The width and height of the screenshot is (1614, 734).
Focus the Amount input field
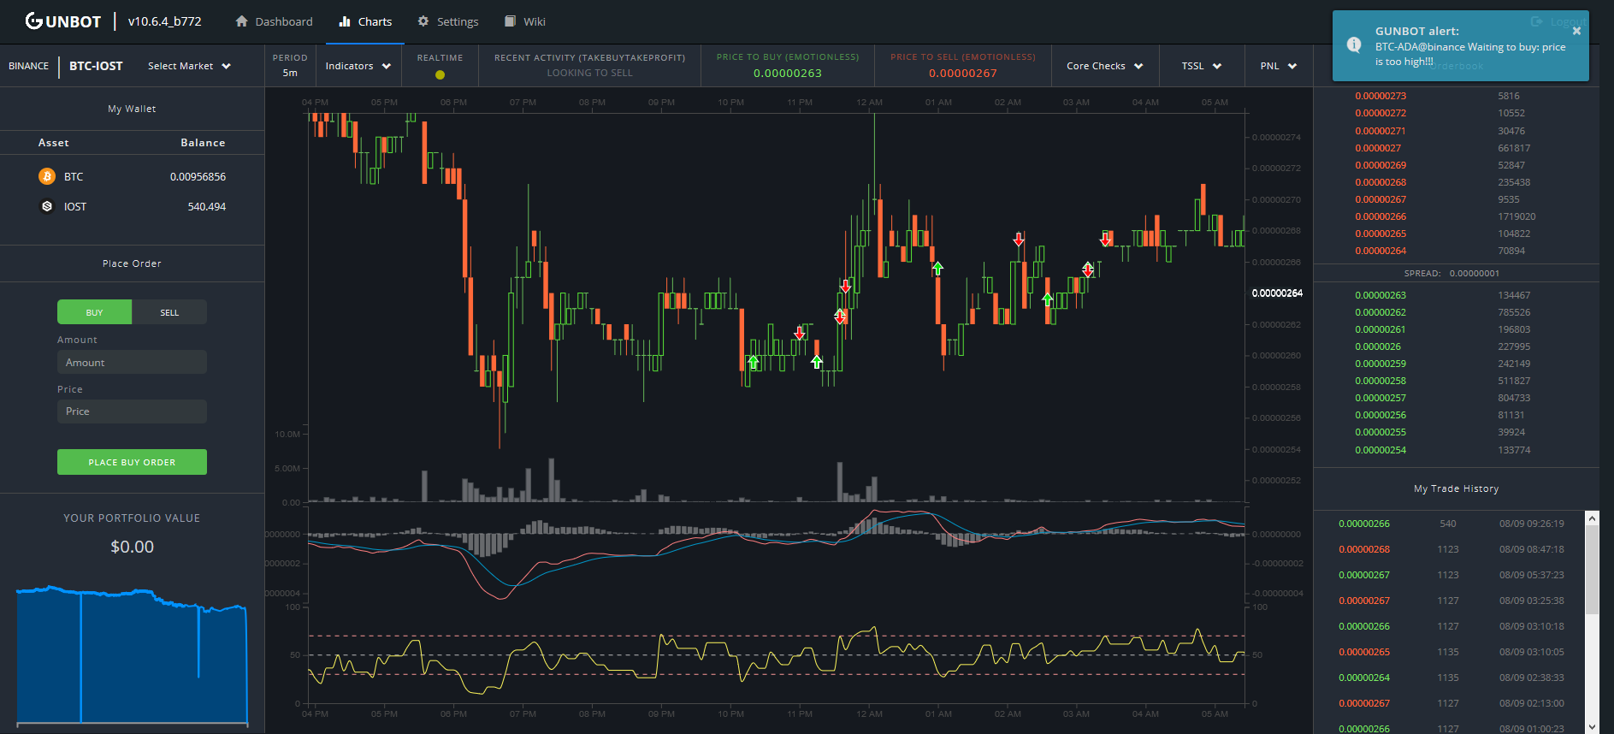coord(132,362)
